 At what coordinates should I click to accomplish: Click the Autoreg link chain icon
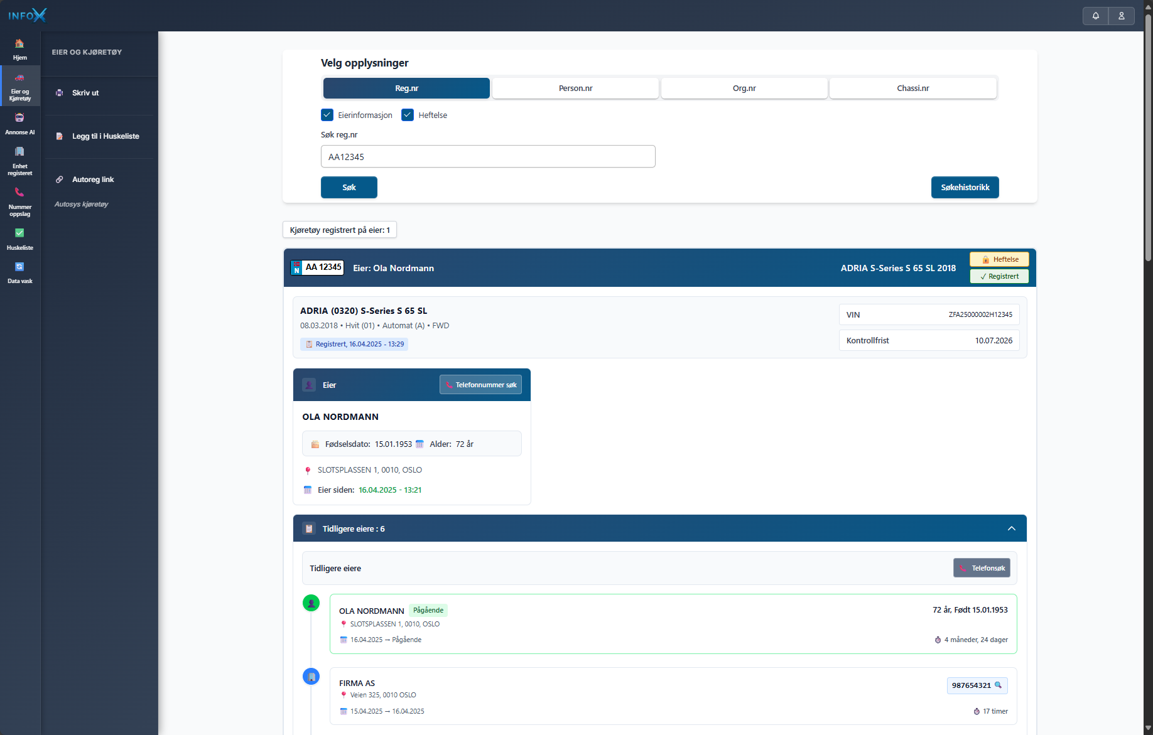(59, 179)
